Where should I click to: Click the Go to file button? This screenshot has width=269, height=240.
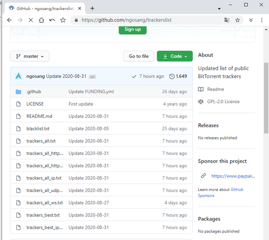click(x=138, y=56)
